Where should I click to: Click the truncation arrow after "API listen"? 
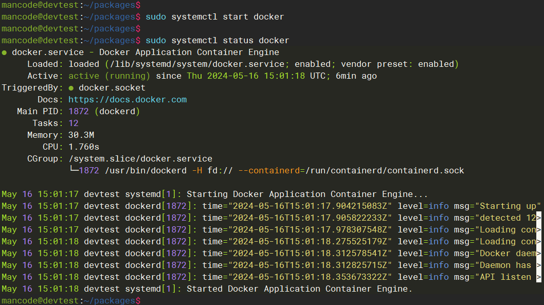click(x=539, y=277)
